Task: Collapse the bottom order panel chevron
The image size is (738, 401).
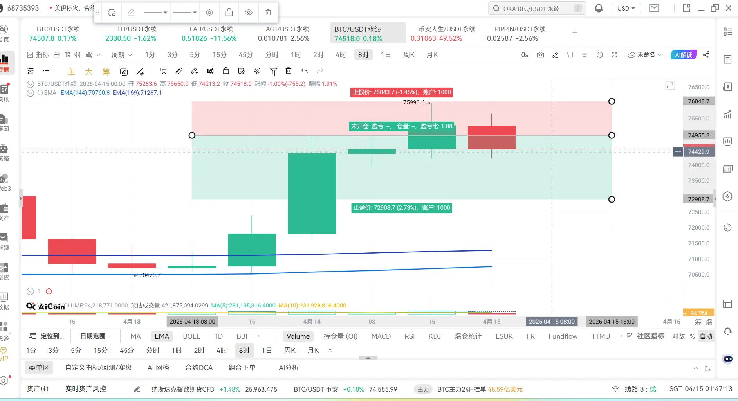Action: tap(695, 368)
